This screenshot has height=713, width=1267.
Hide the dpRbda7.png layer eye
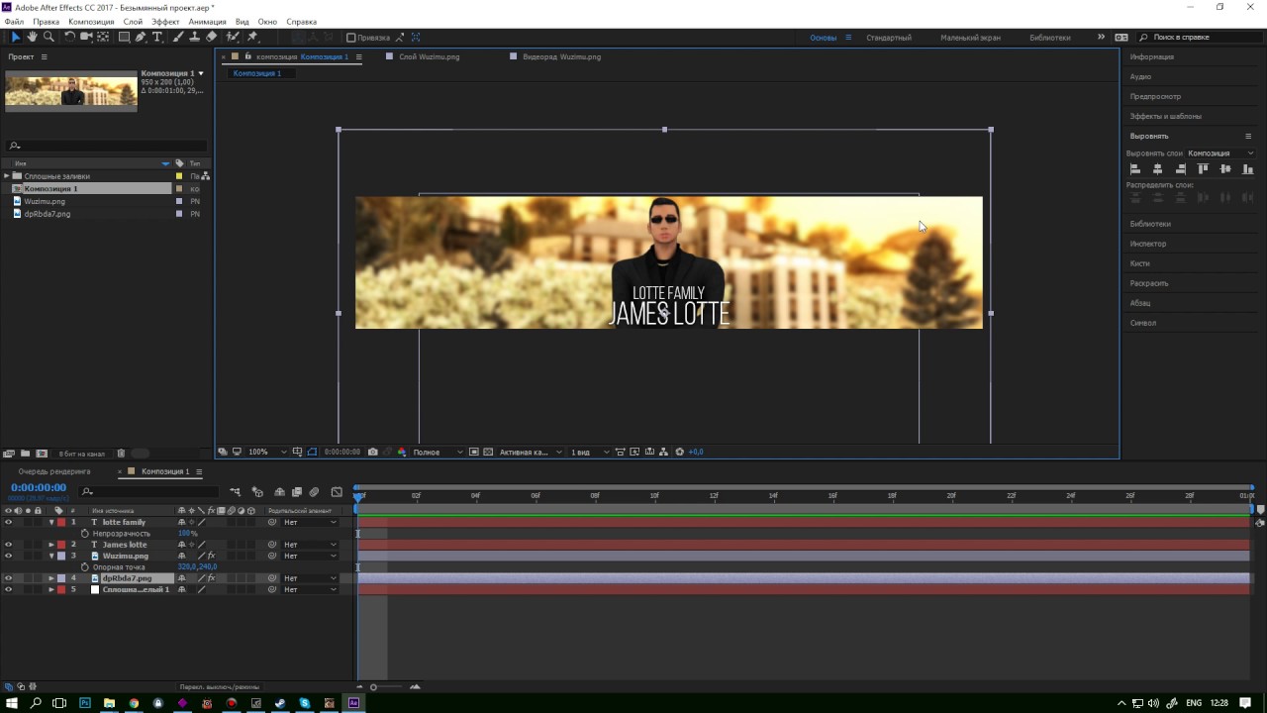(8, 578)
